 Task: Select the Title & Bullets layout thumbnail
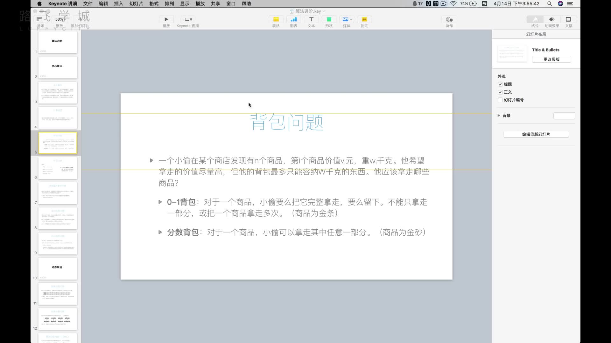click(512, 53)
